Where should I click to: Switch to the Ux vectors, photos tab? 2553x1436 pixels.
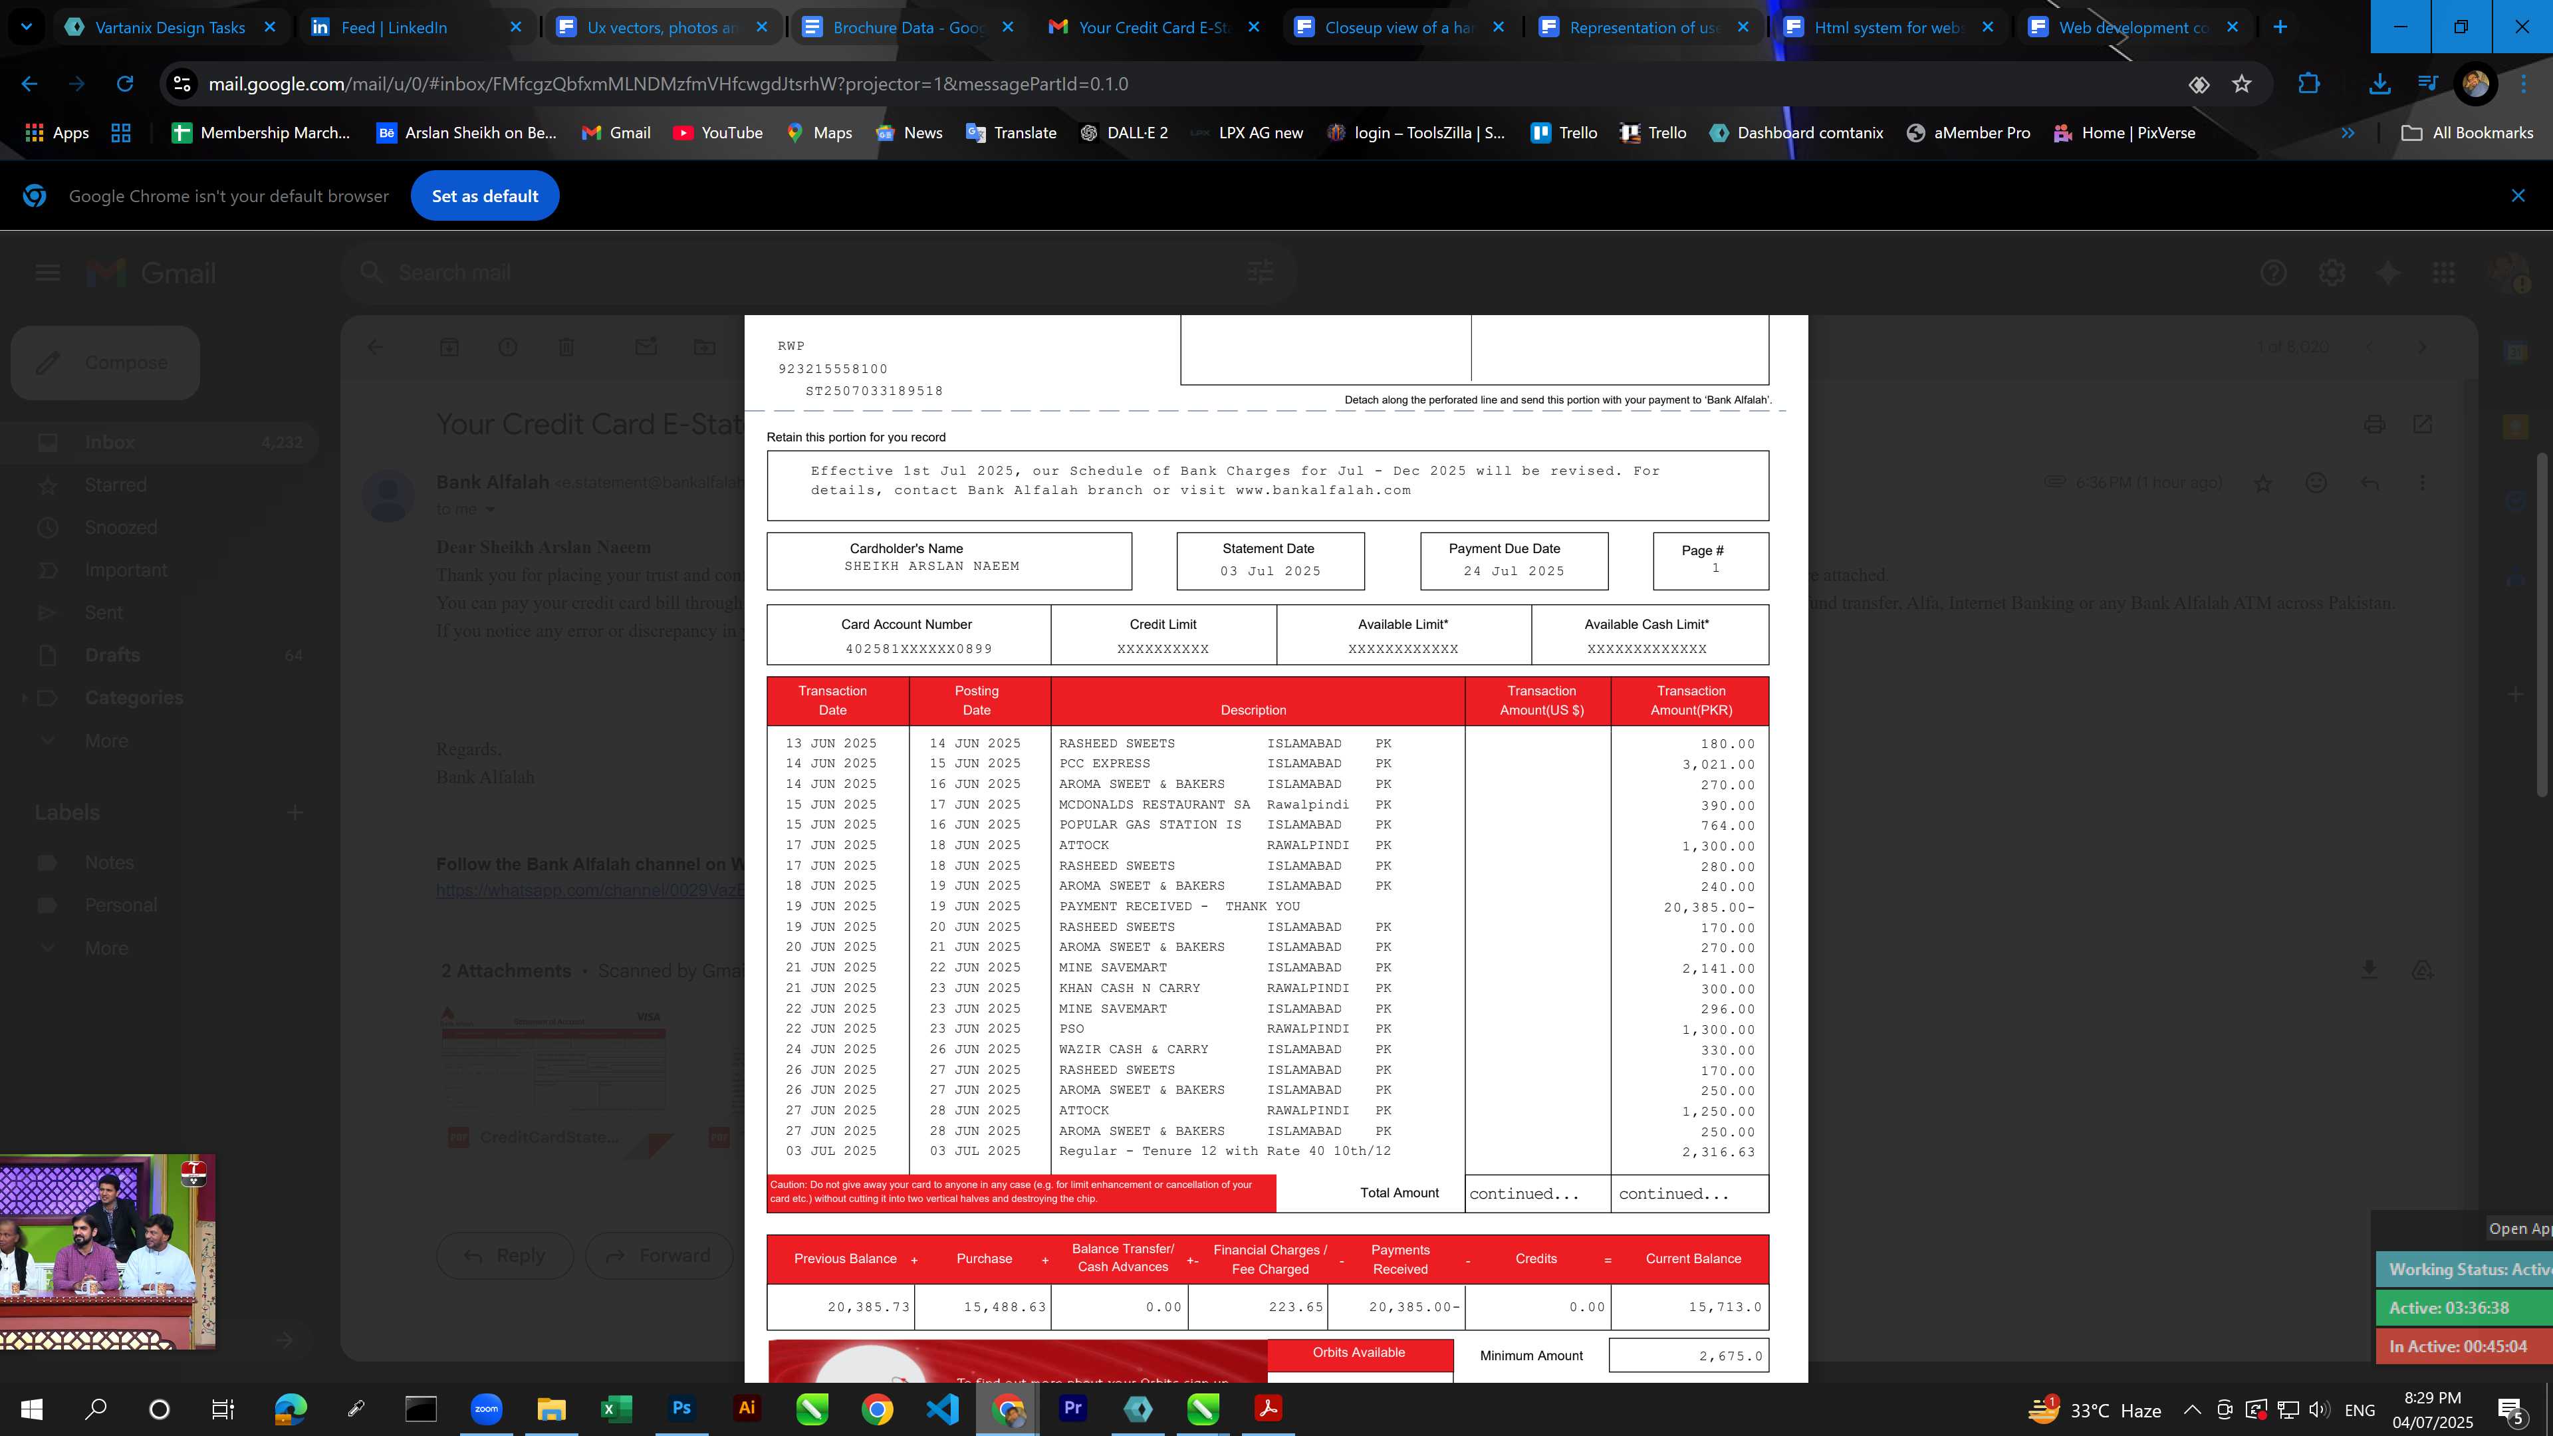point(662,27)
